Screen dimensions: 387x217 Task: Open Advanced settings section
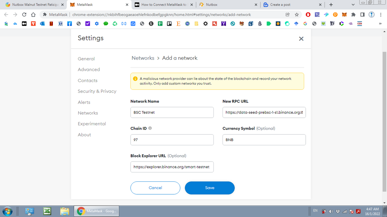coord(89,69)
